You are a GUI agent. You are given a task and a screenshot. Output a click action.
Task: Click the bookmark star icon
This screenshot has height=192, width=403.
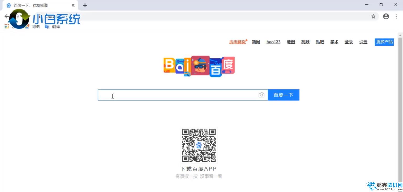point(373,17)
